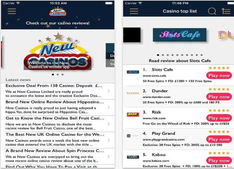
Task: Tap the www.slots.cafe address
Action: [154, 76]
